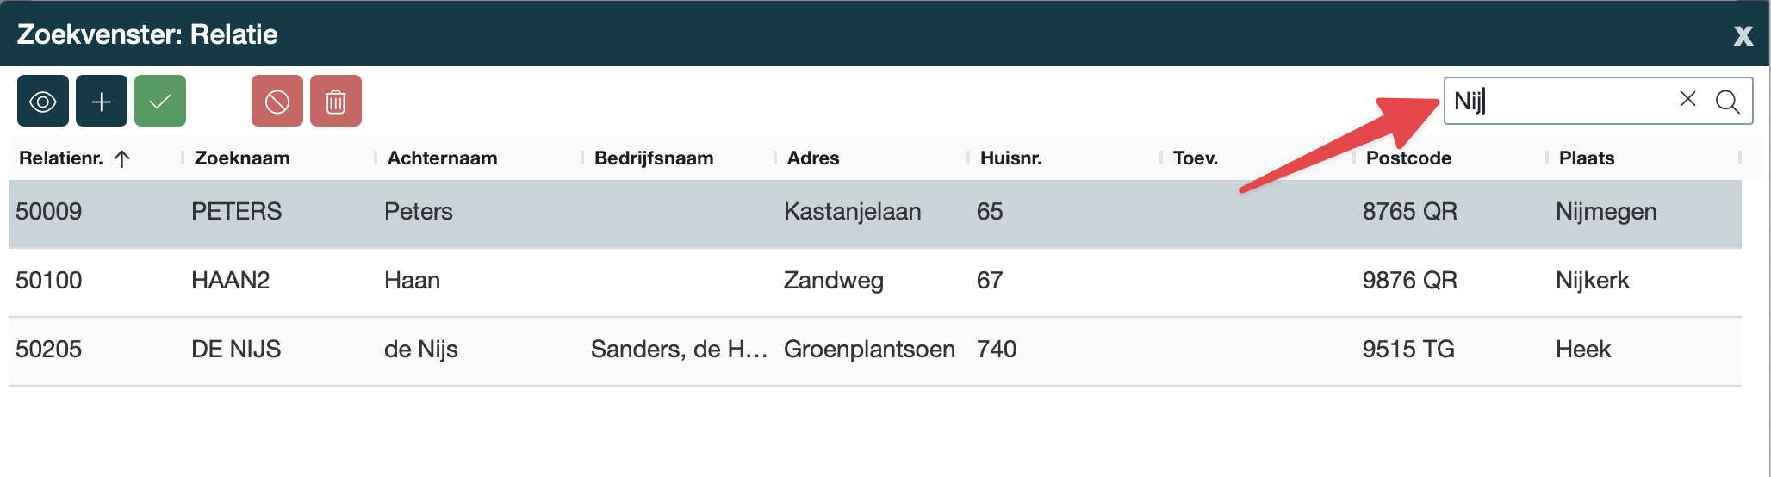Sort by the Relatienr. column header

[62, 158]
